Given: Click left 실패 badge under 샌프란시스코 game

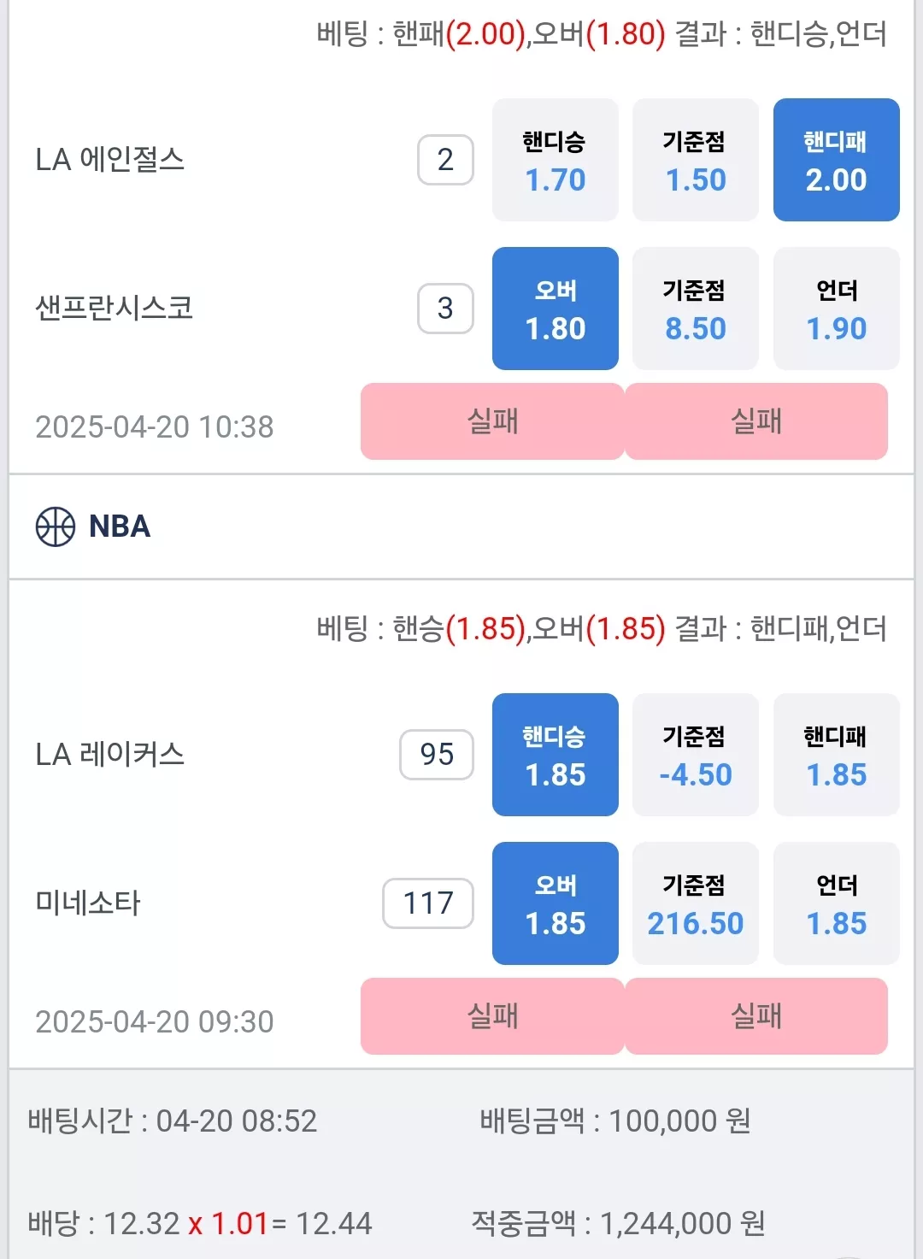Looking at the screenshot, I should [492, 421].
